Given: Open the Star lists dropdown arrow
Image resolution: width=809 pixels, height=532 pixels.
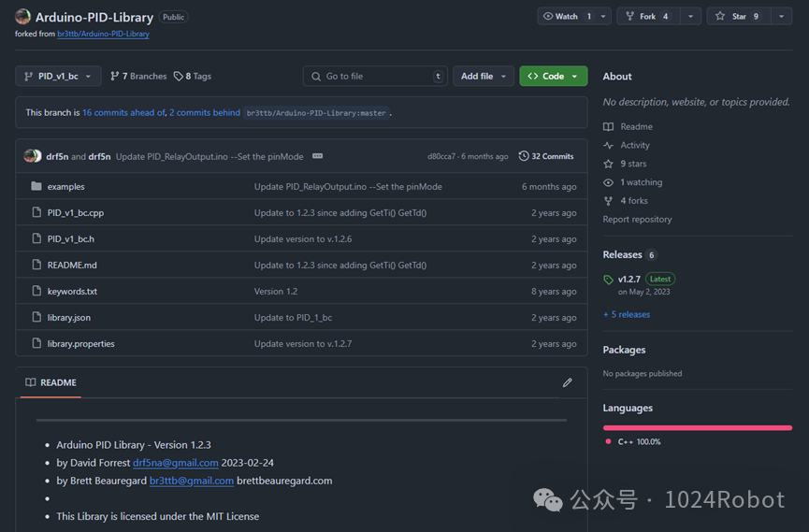Looking at the screenshot, I should pos(782,17).
